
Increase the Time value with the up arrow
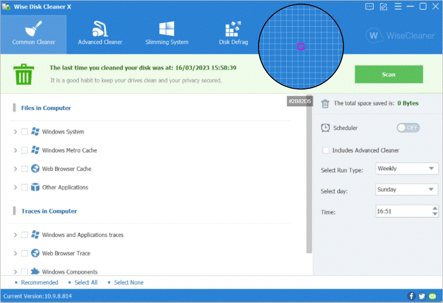click(435, 209)
